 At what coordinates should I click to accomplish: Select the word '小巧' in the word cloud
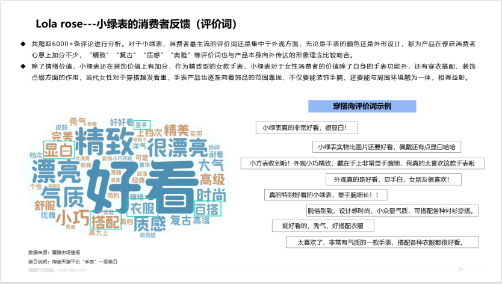pos(73,218)
